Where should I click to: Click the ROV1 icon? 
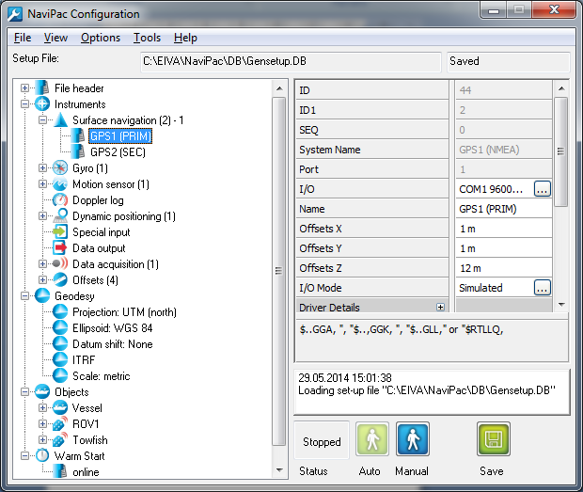60,424
